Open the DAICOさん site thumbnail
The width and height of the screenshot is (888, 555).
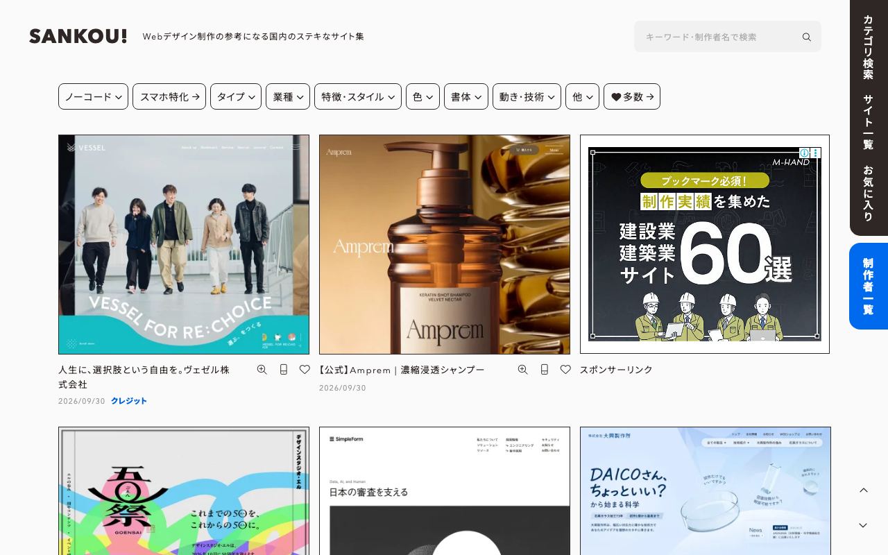706,491
